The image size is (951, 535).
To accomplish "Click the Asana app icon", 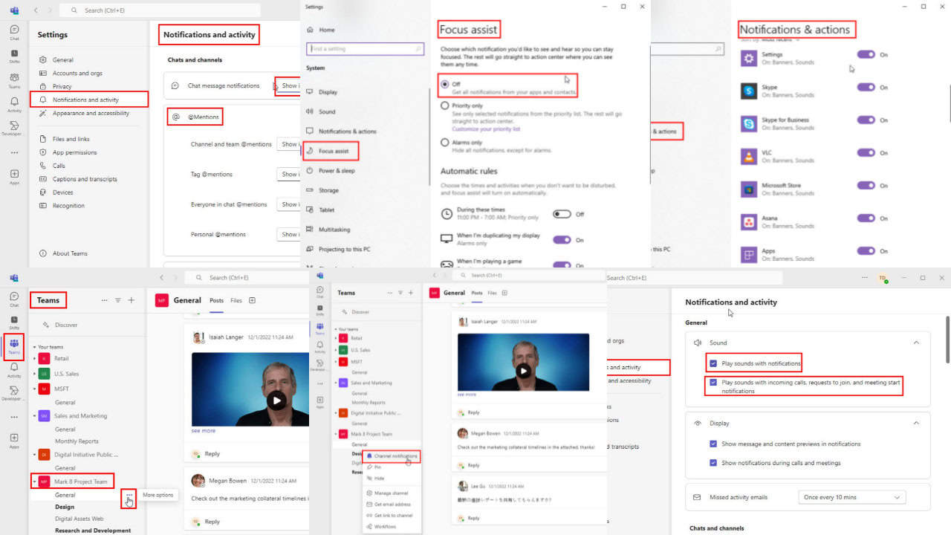I will (749, 221).
